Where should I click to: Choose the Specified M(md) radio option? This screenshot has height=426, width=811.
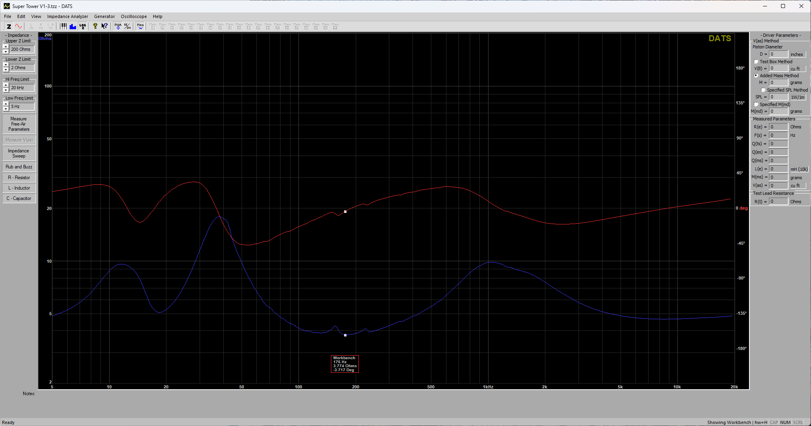pos(756,104)
